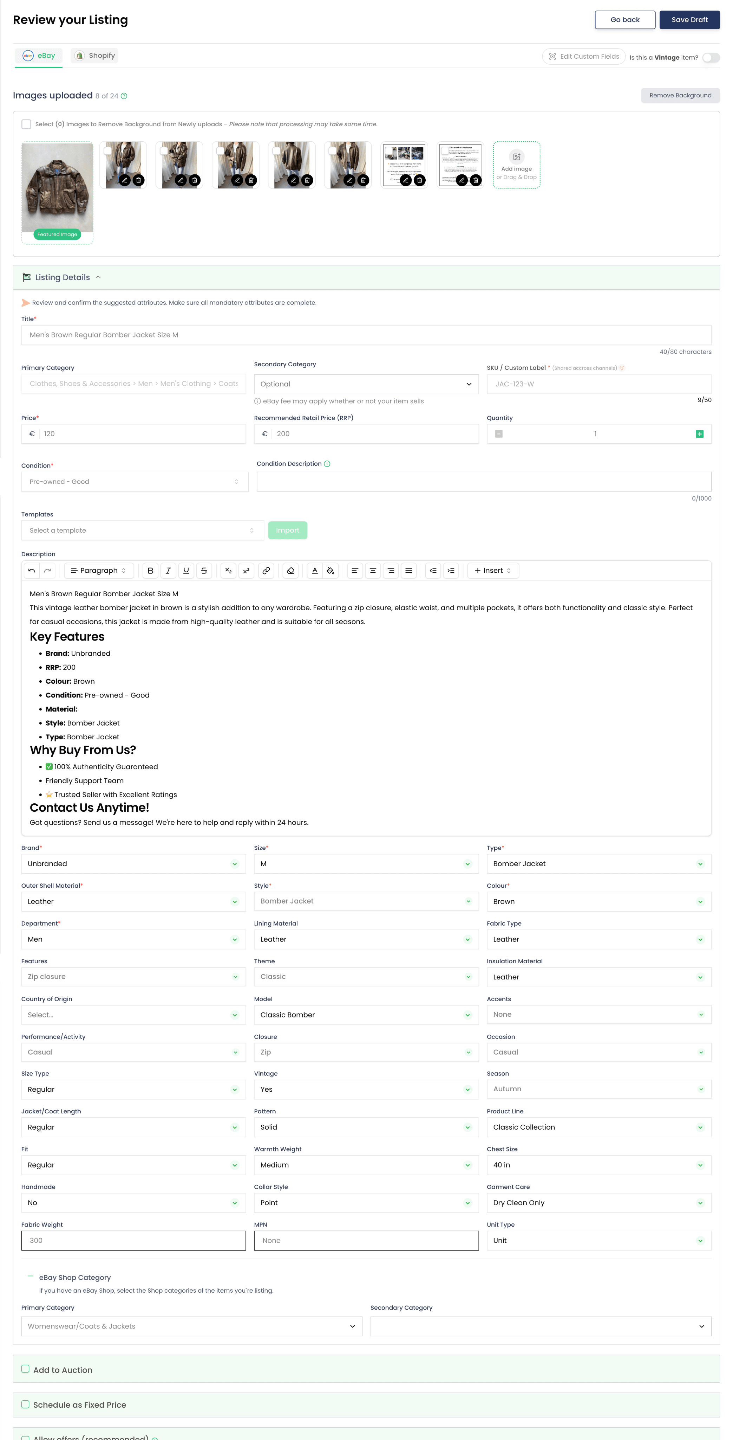The image size is (746, 1440).
Task: Click the Price input field
Action: pyautogui.click(x=133, y=434)
